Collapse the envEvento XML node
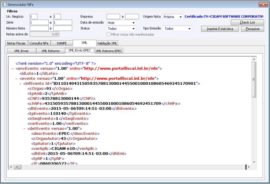 (x=12, y=69)
